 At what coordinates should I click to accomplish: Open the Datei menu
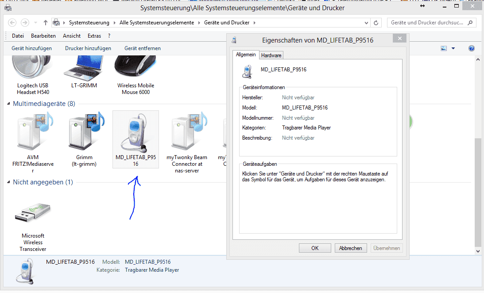pos(18,36)
